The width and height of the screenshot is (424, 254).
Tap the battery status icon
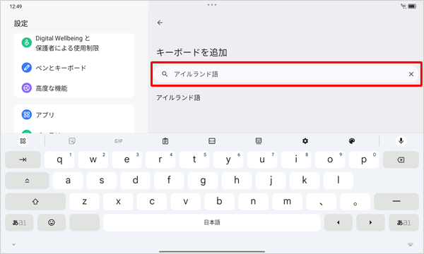click(412, 6)
